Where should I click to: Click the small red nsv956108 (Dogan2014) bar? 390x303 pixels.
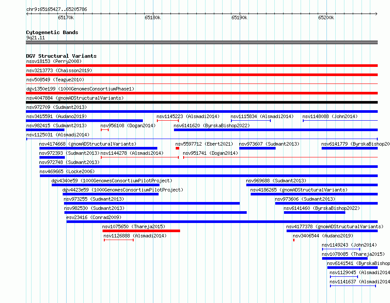105,130
